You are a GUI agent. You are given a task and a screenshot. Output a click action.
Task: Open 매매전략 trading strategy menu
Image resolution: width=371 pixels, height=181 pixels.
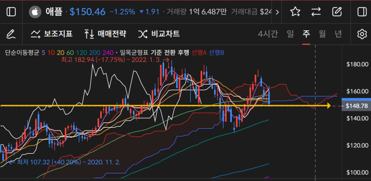(105, 34)
